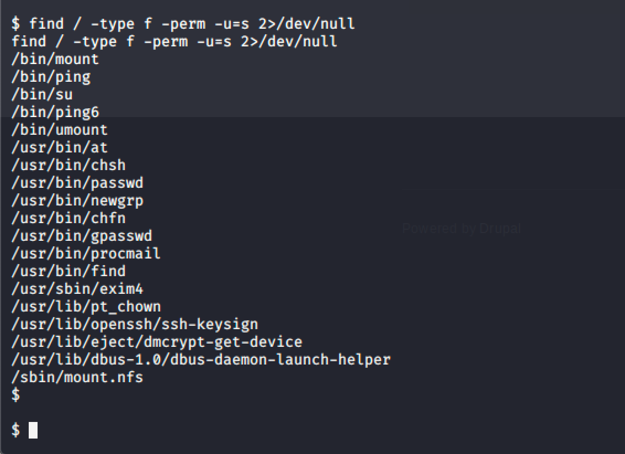625x454 pixels.
Task: Click the /usr/sbin/exim4 line
Action: [x=77, y=289]
